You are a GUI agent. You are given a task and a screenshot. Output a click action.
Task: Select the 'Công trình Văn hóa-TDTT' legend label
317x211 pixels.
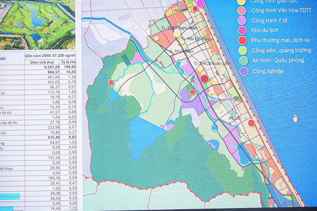click(x=281, y=11)
